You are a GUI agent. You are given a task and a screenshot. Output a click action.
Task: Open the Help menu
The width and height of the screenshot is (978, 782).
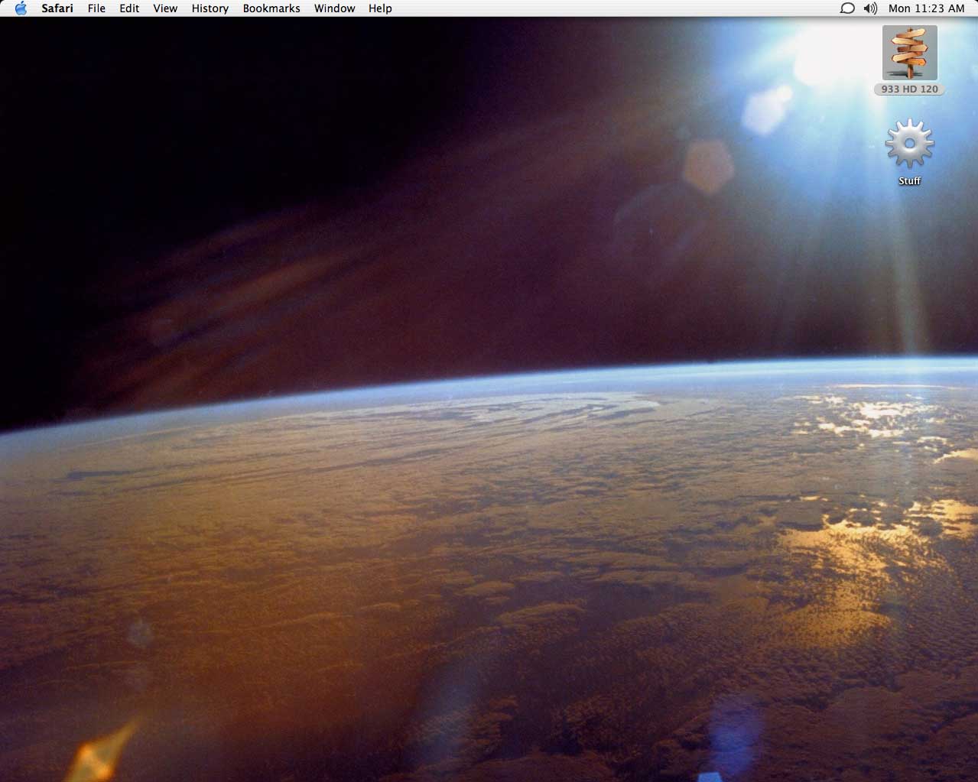tap(380, 8)
